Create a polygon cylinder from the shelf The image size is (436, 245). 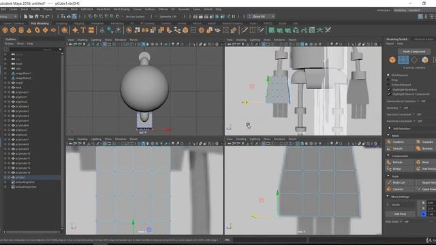(x=21, y=30)
